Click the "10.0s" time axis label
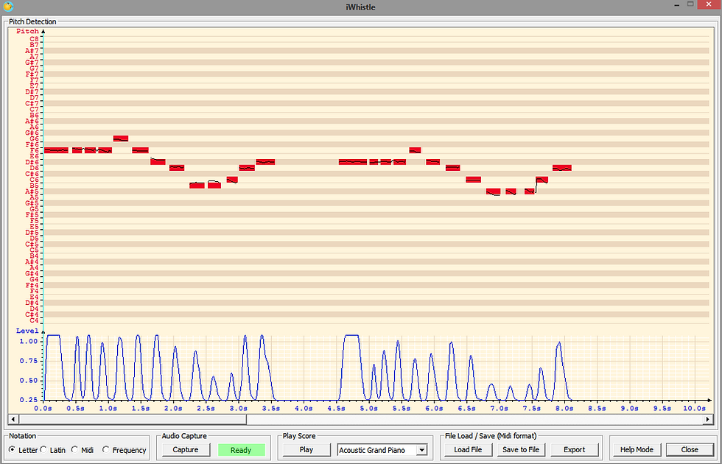Image resolution: width=722 pixels, height=464 pixels. pos(694,408)
